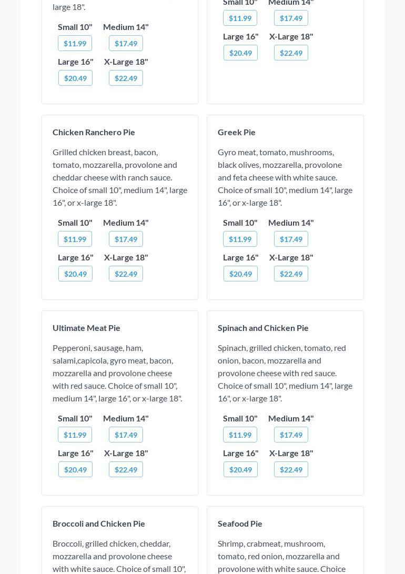This screenshot has height=574, width=405.
Task: Choose Chicken Ranchero Pie Medium 14" $17.49
Action: (x=126, y=239)
